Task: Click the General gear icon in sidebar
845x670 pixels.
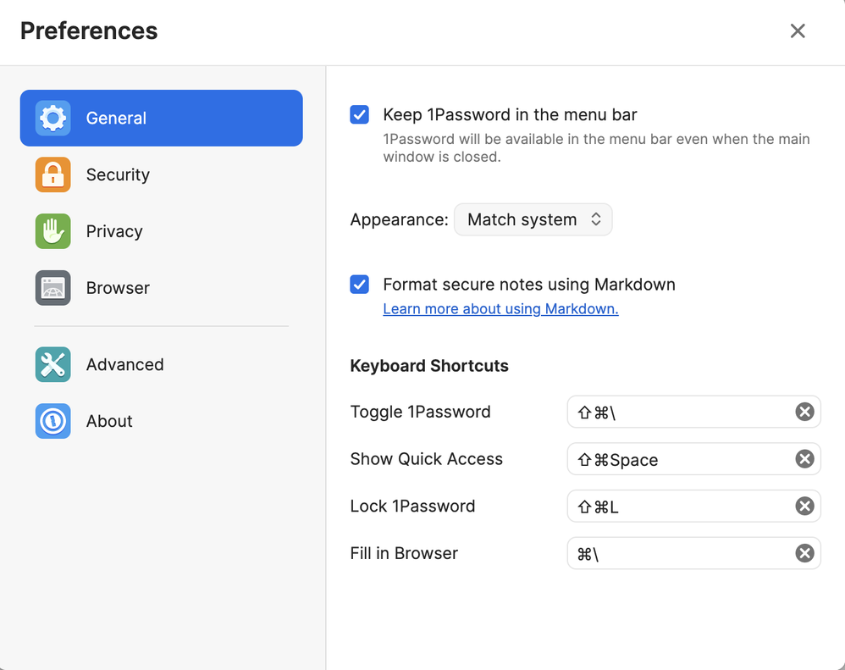Action: click(x=52, y=118)
